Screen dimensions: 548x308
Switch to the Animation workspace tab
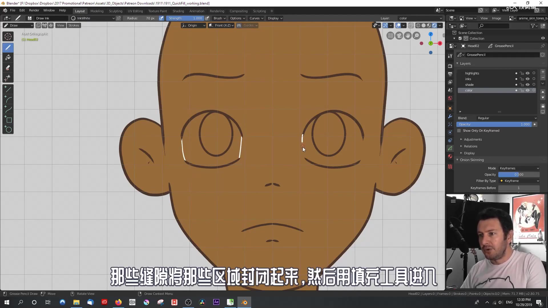click(x=197, y=11)
